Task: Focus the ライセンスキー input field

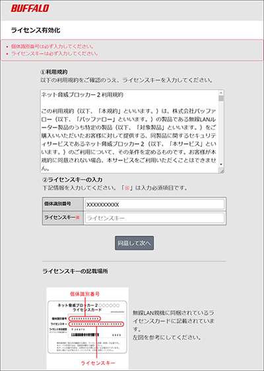Action: pos(154,218)
